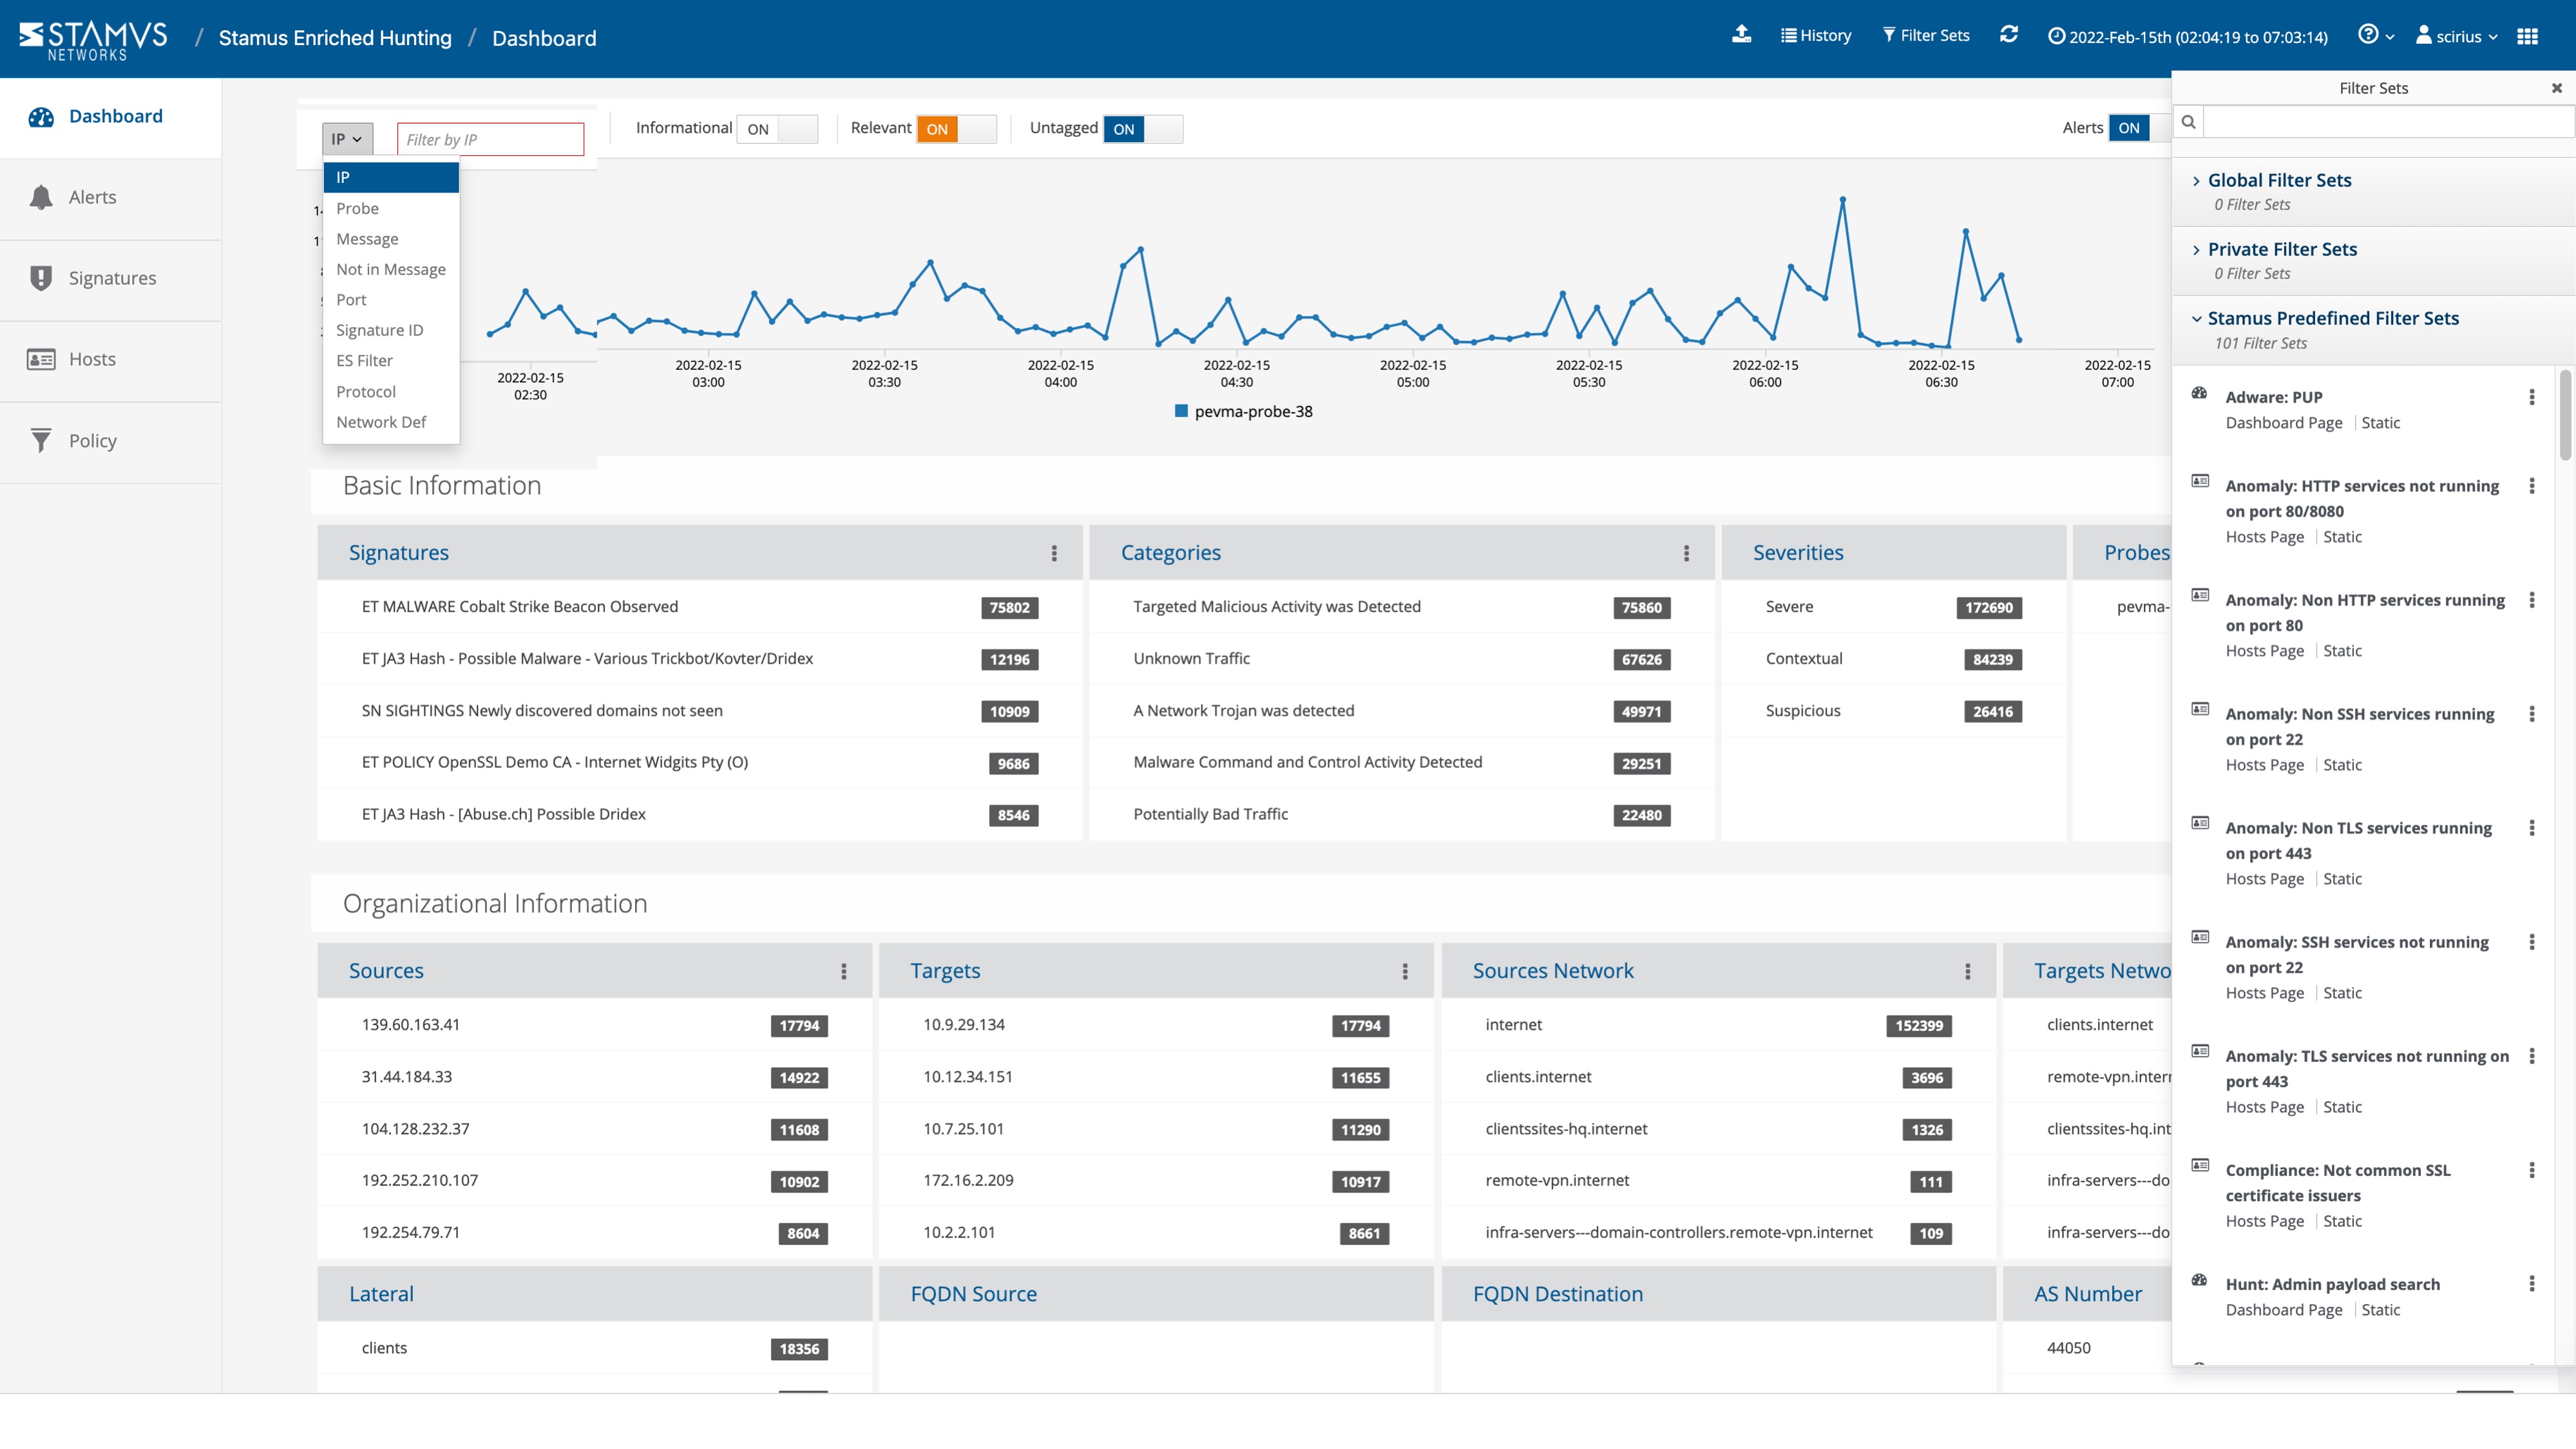Type in the Filter by IP field
This screenshot has width=2576, height=1449.
489,139
